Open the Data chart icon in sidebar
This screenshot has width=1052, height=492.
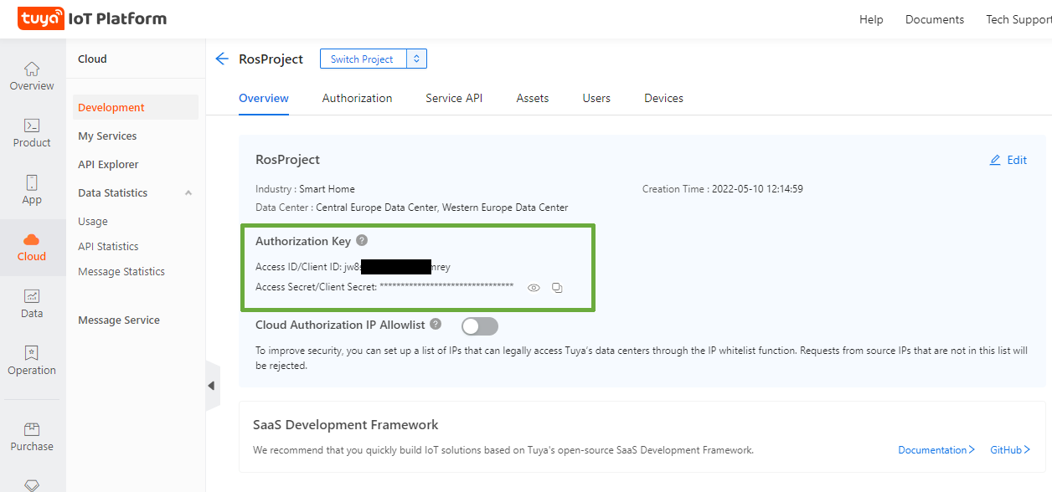click(32, 296)
